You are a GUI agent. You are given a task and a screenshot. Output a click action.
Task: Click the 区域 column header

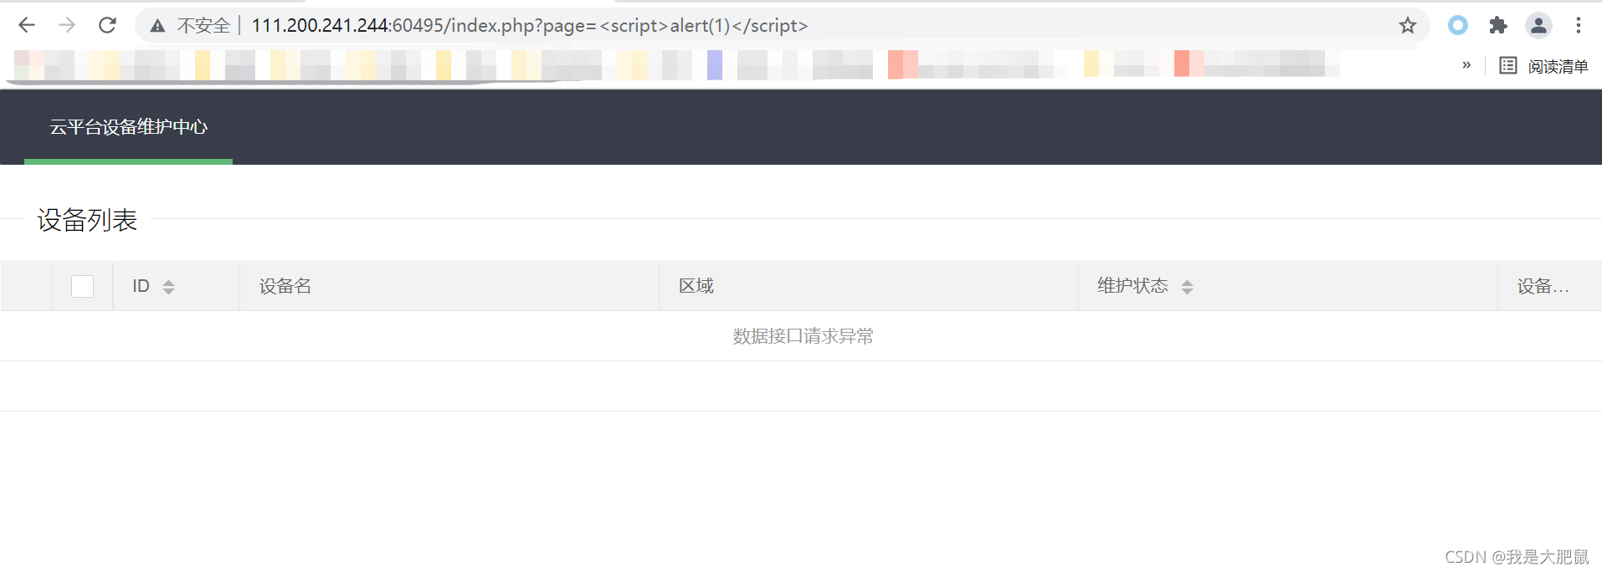[x=869, y=286]
